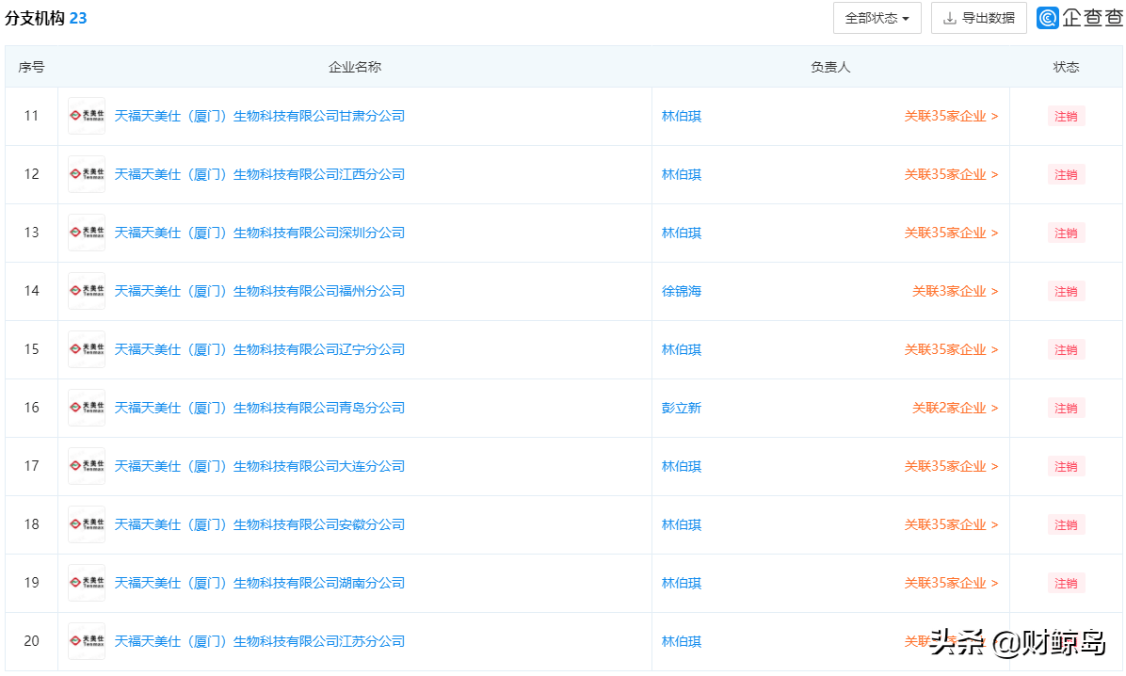Click the 状态 column header
The width and height of the screenshot is (1126, 676).
1066,67
